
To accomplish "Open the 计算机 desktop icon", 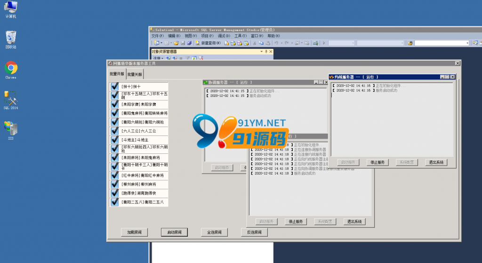I will 11,9.
